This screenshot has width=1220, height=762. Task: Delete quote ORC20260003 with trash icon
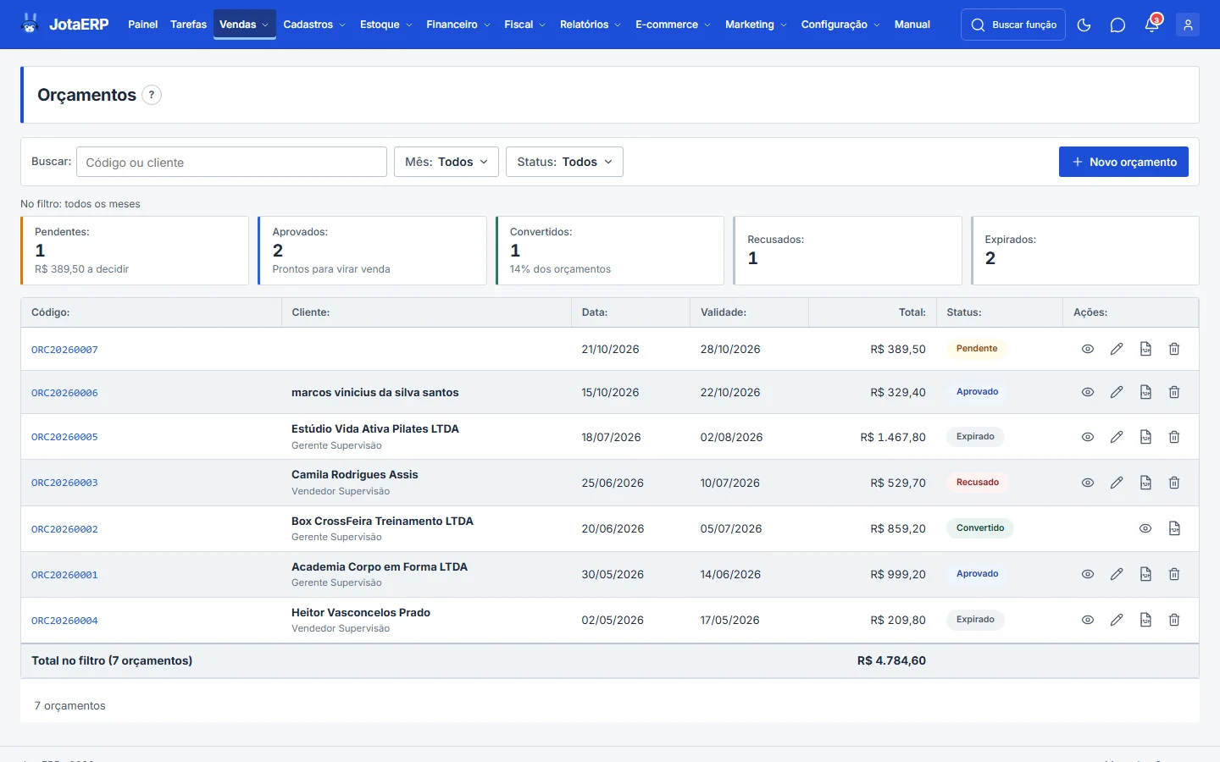point(1174,483)
